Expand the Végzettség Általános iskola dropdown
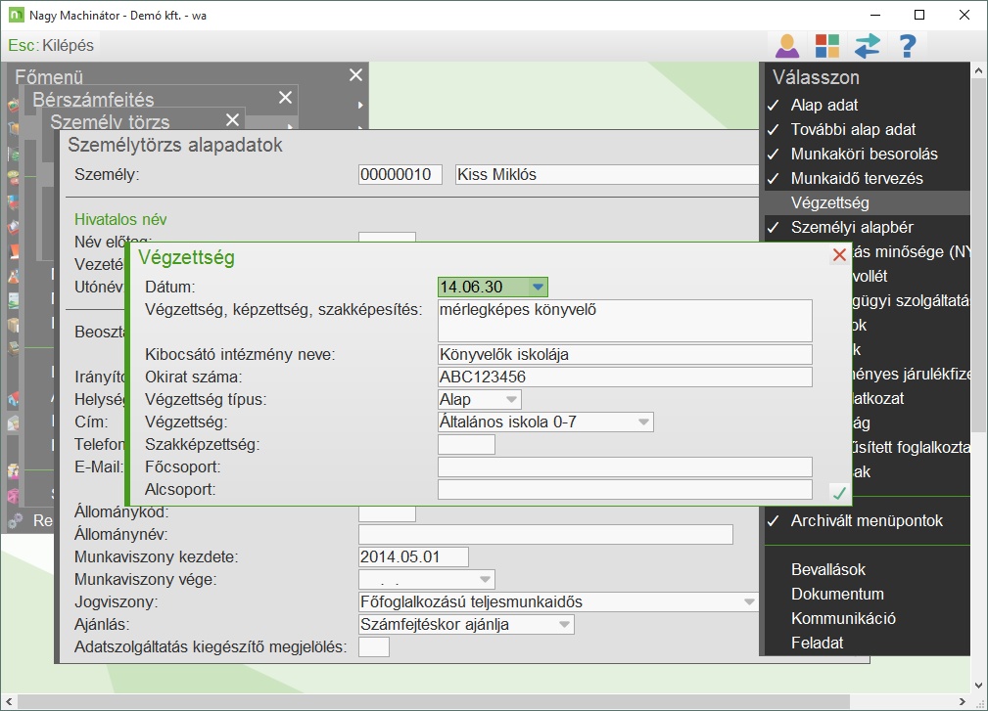 [643, 422]
